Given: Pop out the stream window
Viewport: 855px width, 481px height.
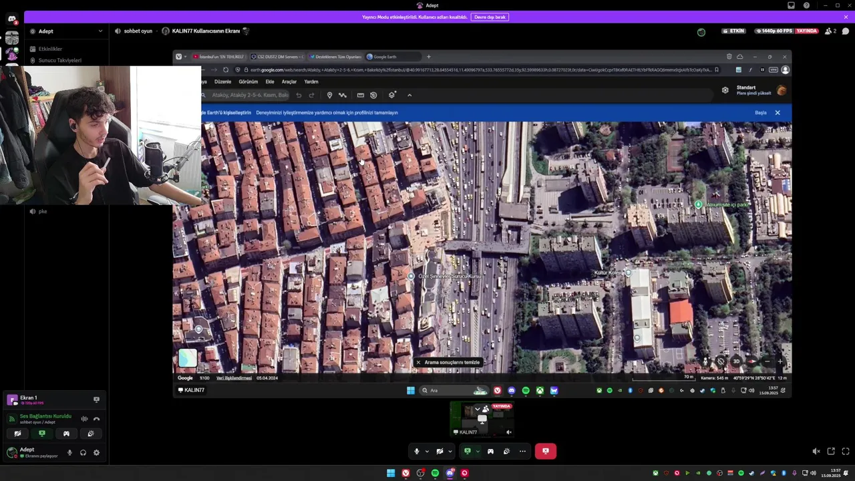Looking at the screenshot, I should [831, 452].
